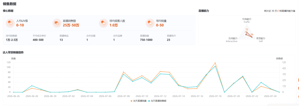Click the 2026-07-08 date axis label

coord(123,96)
